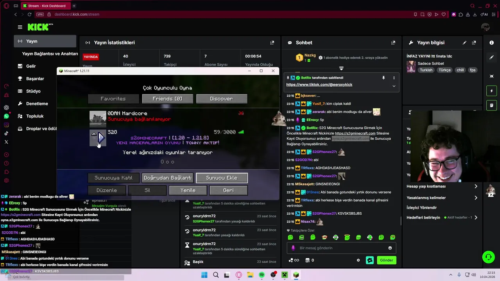Send chat message with Gönder
This screenshot has width=500, height=281.
386,260
